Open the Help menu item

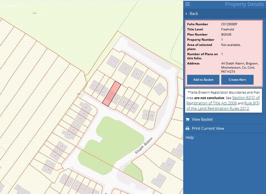click(x=190, y=138)
